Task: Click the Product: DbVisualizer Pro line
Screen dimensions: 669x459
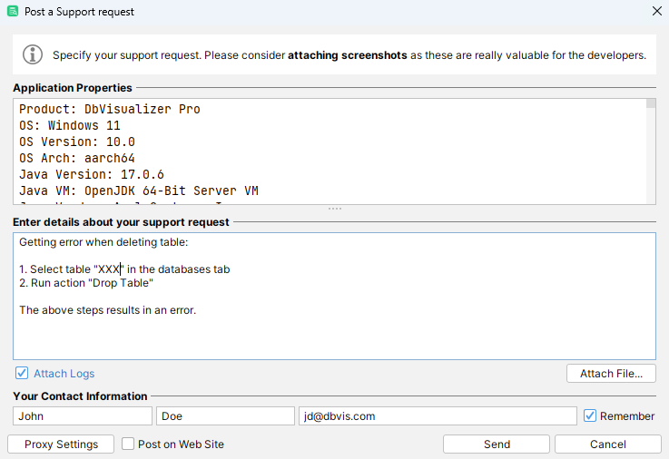Action: (x=110, y=109)
